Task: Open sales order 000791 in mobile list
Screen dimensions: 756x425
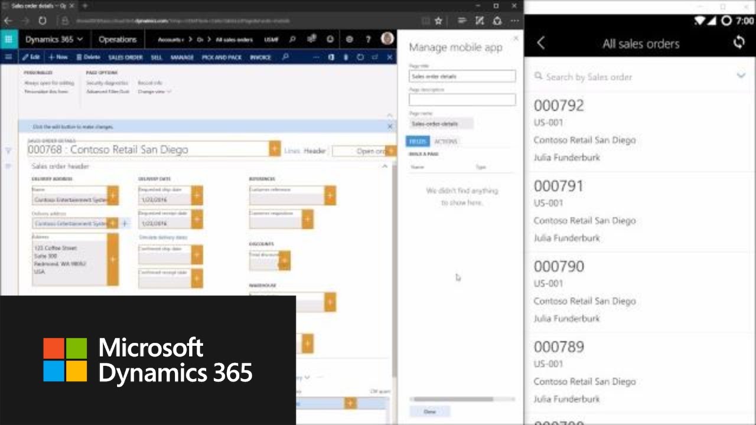Action: point(640,211)
